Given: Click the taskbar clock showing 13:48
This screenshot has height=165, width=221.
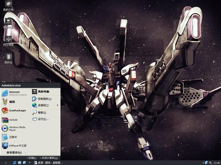Looking at the screenshot, I should coord(217,163).
